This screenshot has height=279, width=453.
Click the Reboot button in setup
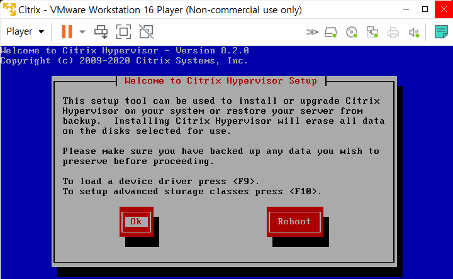click(x=294, y=222)
